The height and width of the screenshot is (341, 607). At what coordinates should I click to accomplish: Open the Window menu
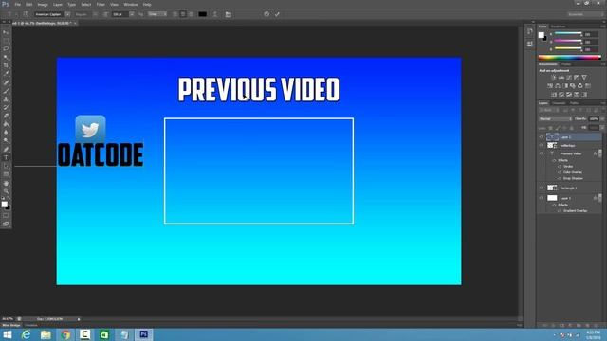pyautogui.click(x=131, y=4)
